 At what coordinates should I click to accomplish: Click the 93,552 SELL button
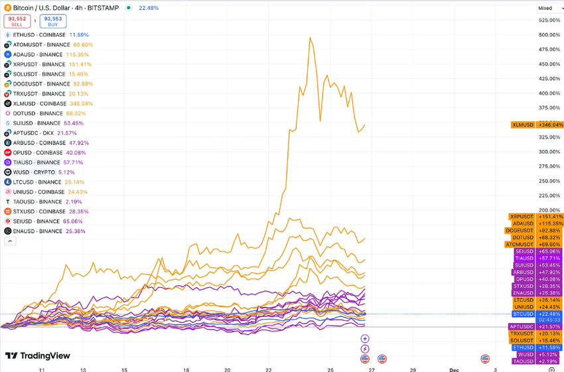tap(17, 21)
